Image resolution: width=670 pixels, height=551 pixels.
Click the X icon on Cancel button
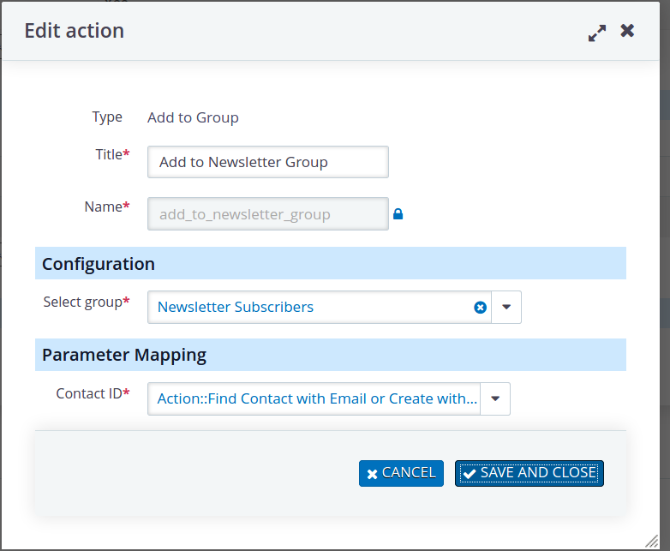pyautogui.click(x=372, y=474)
